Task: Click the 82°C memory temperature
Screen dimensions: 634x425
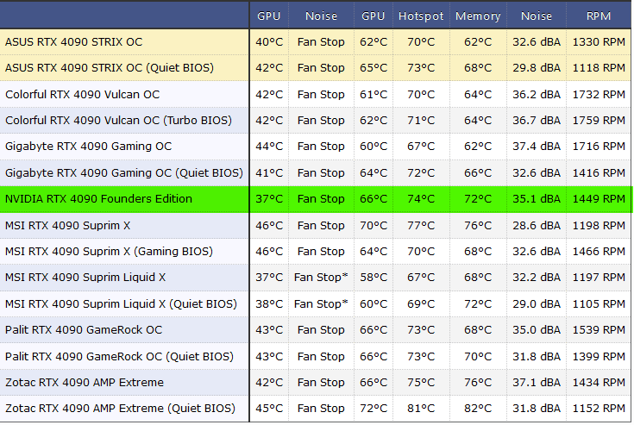Action: tap(478, 409)
